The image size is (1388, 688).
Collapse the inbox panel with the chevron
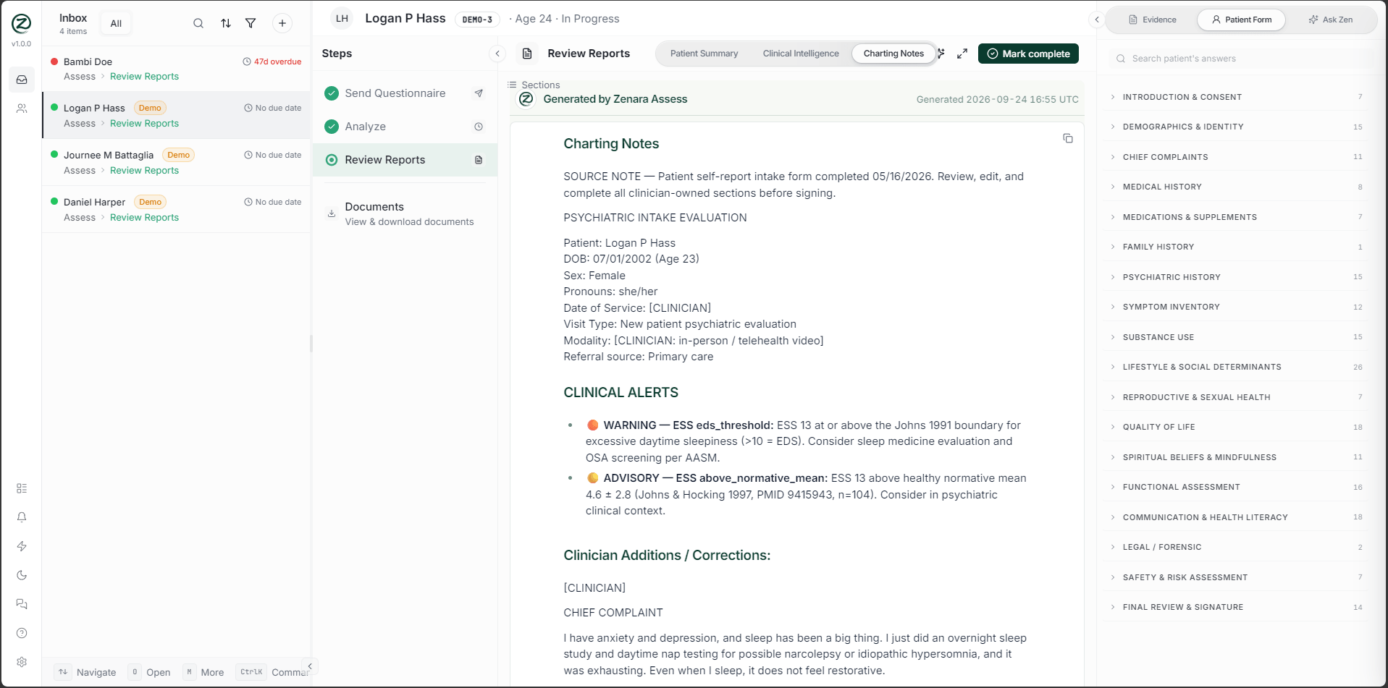[310, 666]
